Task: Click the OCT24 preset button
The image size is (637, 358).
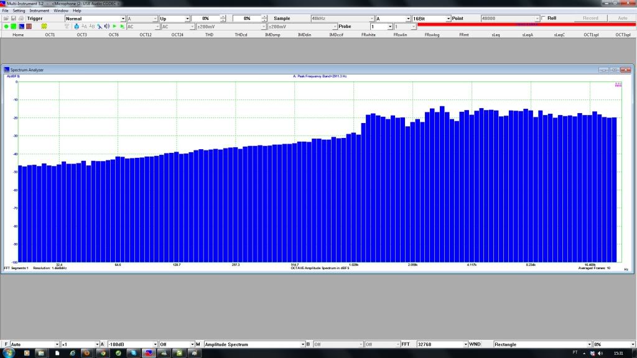Action: (177, 35)
